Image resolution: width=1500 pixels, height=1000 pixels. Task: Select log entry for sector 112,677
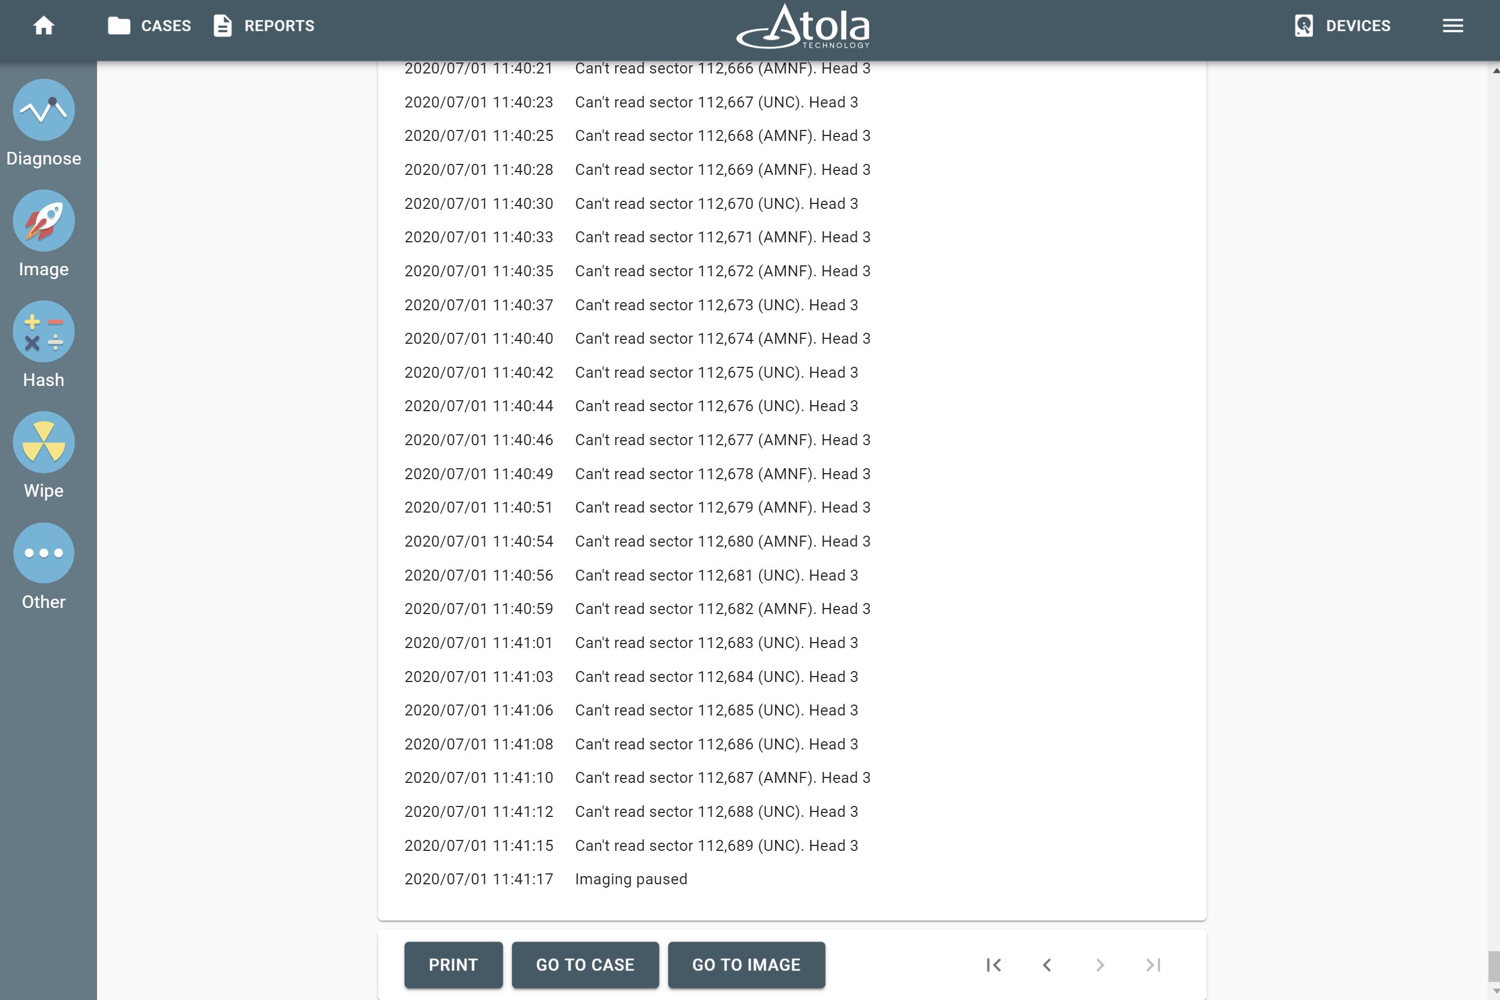[x=638, y=439]
